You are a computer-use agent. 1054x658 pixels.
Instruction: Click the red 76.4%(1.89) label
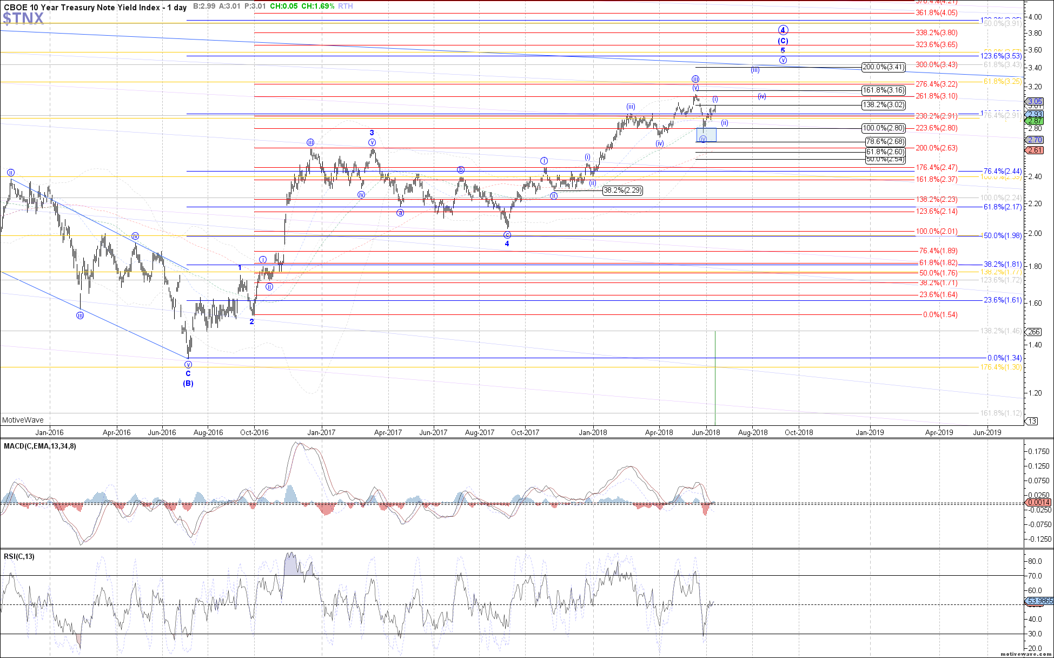click(938, 251)
